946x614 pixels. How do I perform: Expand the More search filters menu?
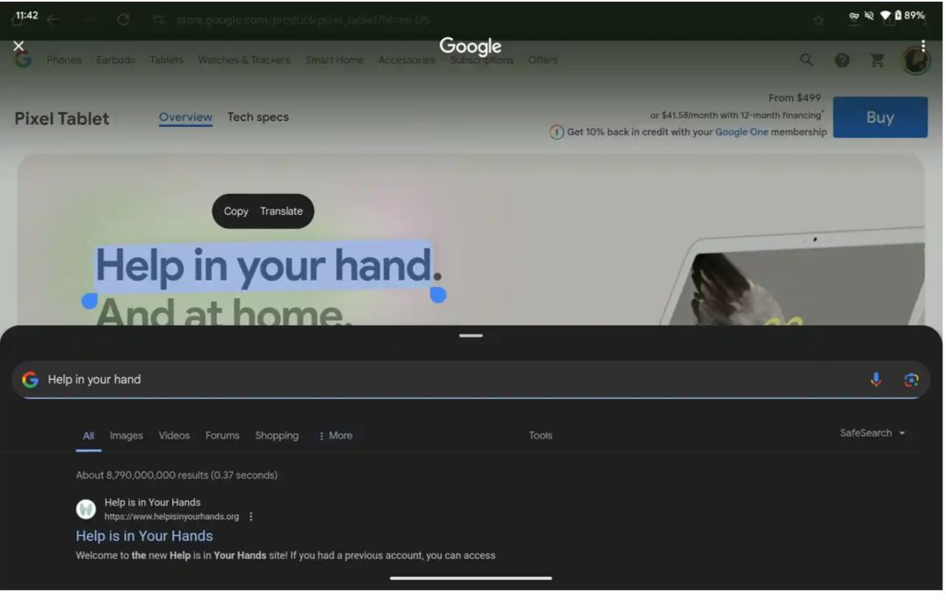[335, 436]
